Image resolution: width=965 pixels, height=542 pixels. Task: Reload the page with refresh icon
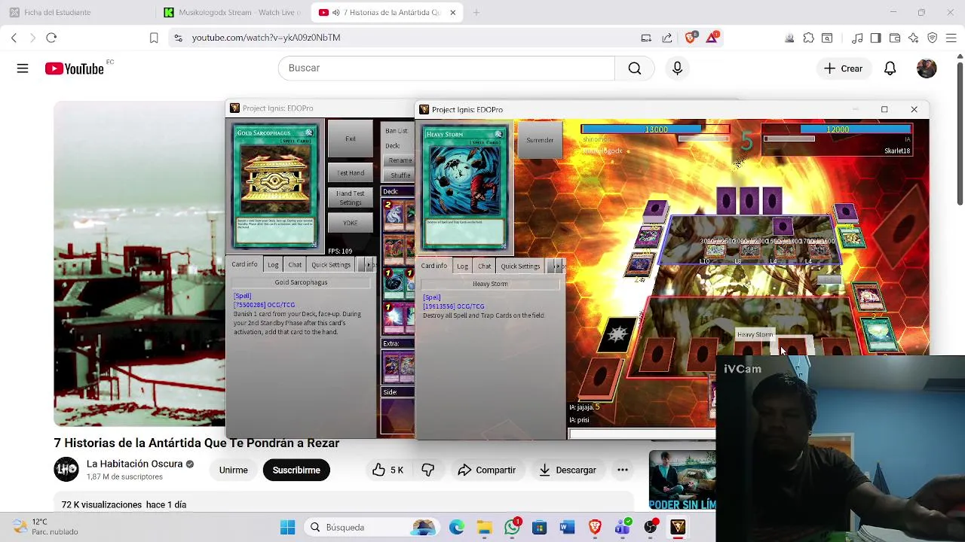(51, 38)
